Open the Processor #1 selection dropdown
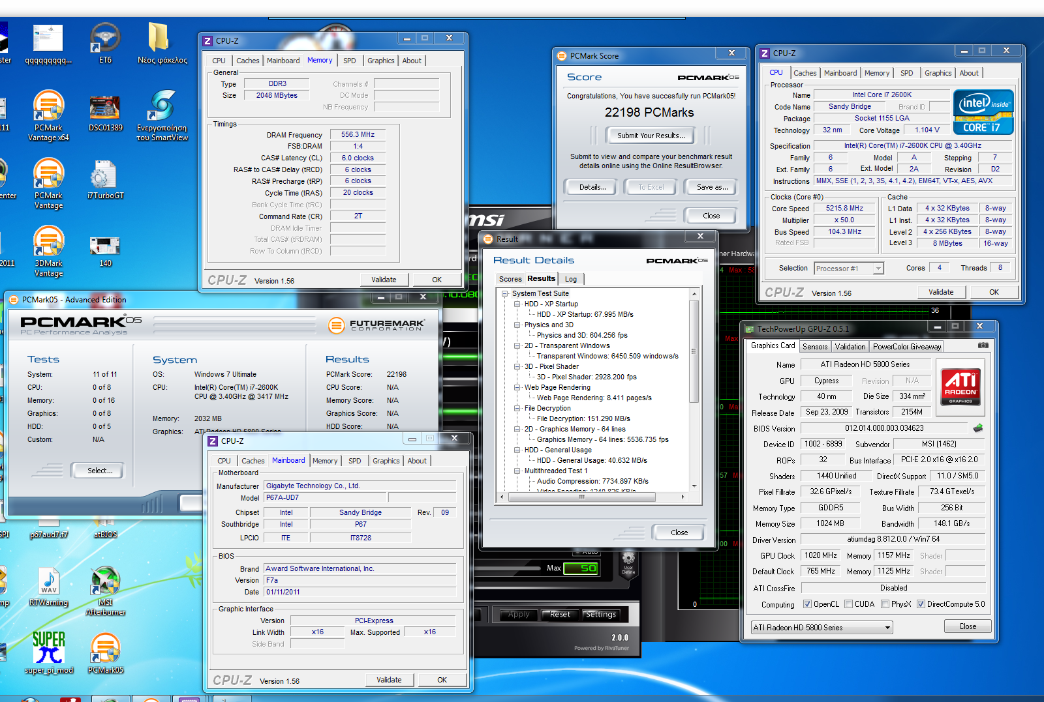This screenshot has width=1044, height=702. click(878, 269)
